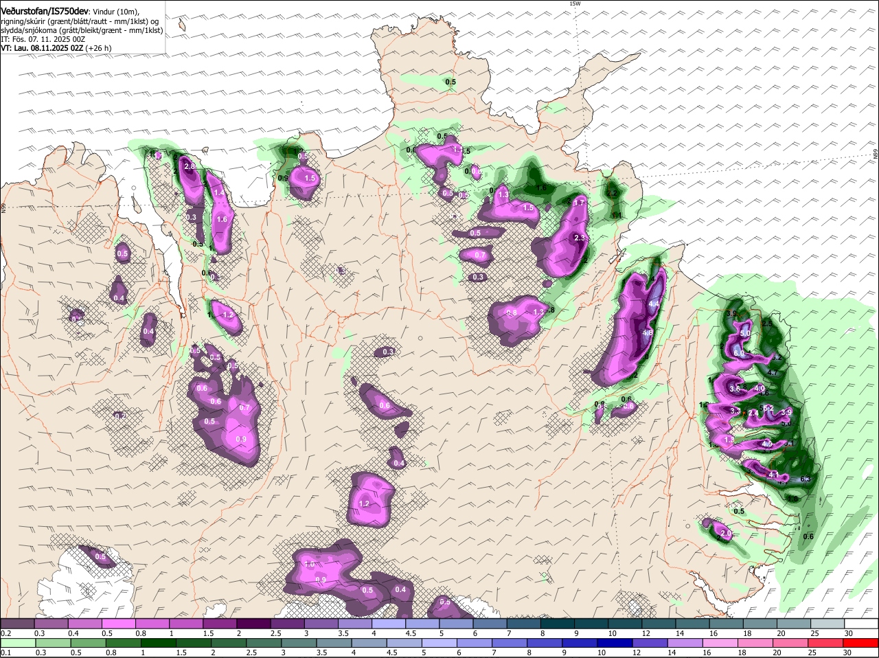Pick the light lavender top-row swatch between 4.5 and 5

coord(422,624)
